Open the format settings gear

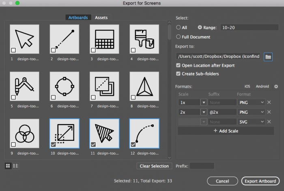(x=276, y=86)
